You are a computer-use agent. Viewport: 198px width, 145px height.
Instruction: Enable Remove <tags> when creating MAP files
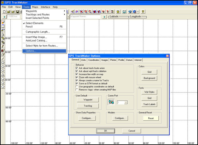(x=77, y=90)
